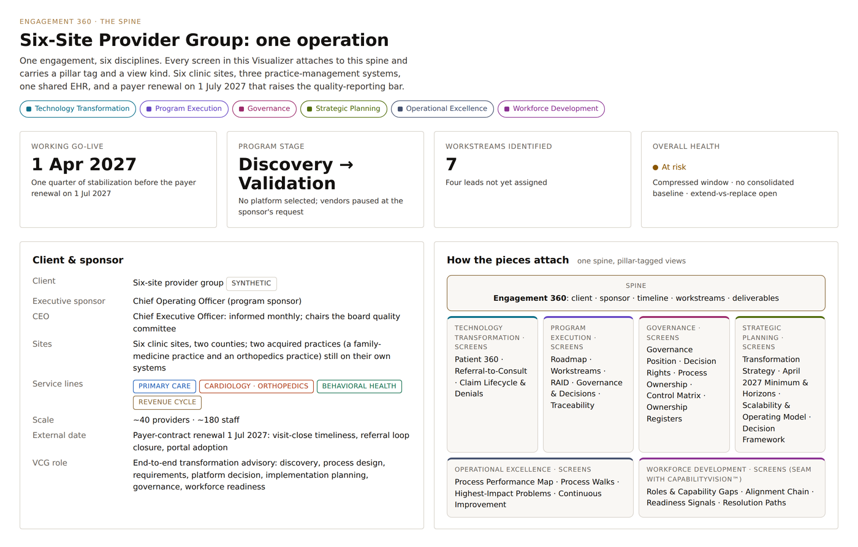Click the Engagement 360 · The Spine breadcrumb
This screenshot has width=858, height=547.
point(80,21)
